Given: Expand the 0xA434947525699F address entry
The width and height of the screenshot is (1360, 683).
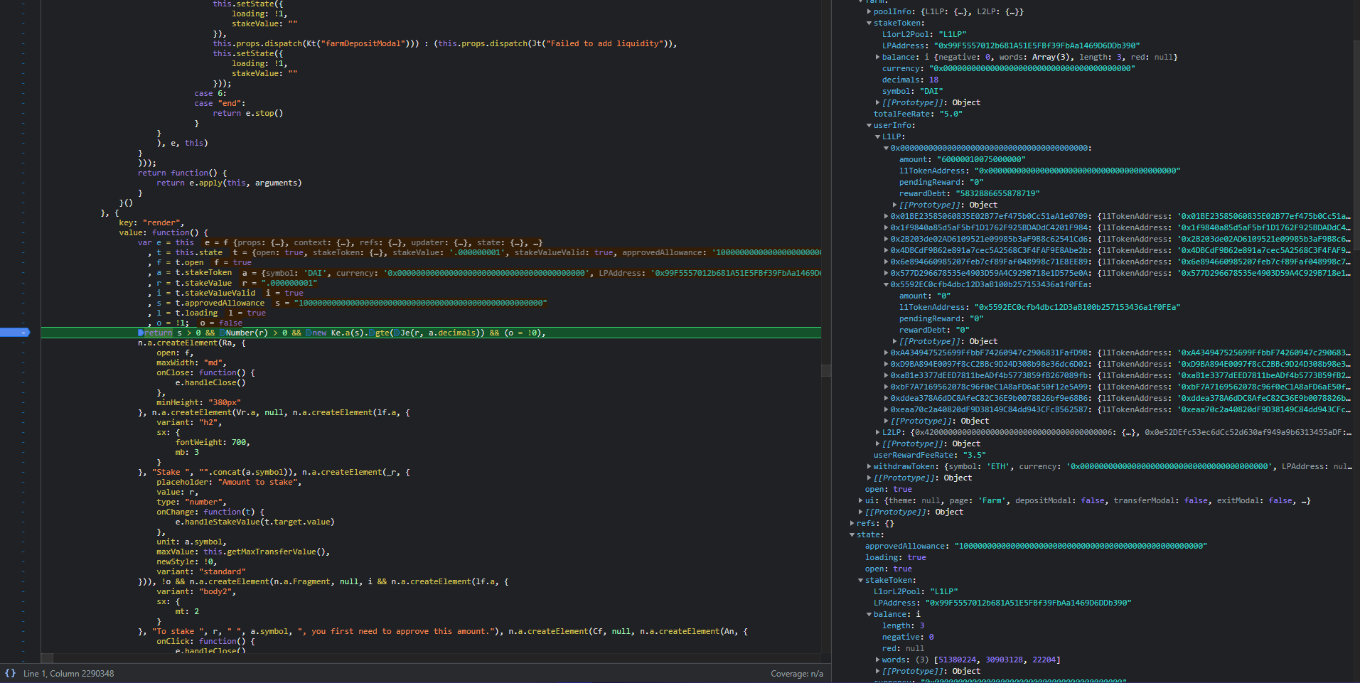Looking at the screenshot, I should 886,353.
